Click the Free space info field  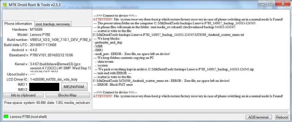point(47,103)
